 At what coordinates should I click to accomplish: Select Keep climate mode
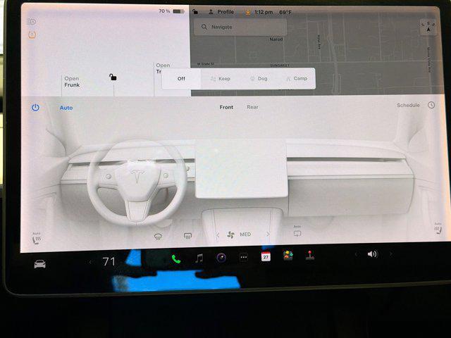click(x=221, y=78)
